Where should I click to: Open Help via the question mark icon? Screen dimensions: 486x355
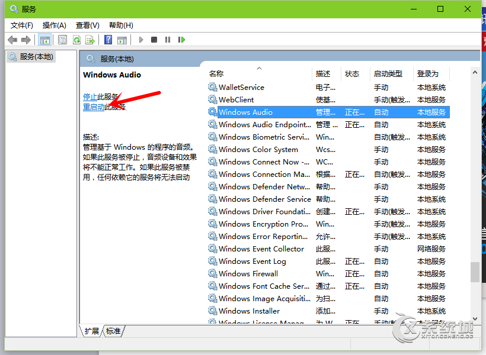[x=108, y=40]
